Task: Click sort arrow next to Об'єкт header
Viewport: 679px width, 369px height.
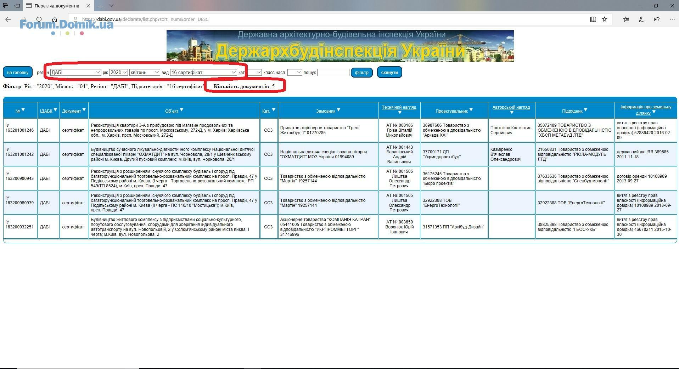Action: tap(181, 110)
